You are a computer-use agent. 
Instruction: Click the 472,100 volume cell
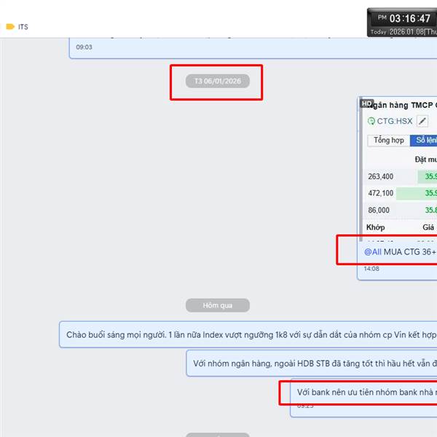tap(381, 193)
